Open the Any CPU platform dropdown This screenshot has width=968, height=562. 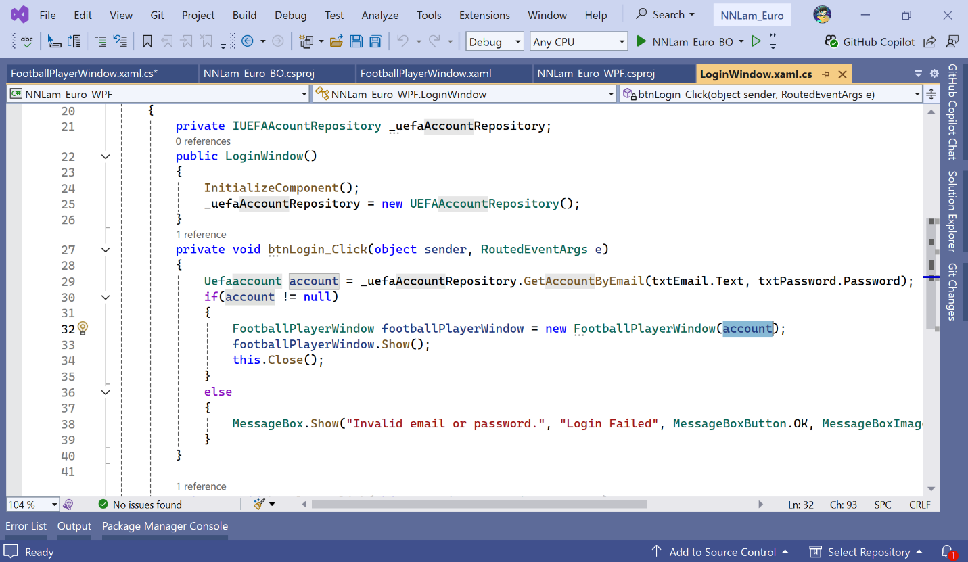coord(579,41)
